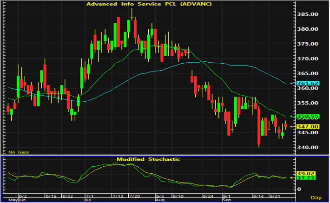Screen dimensions: 330x203
Task: Click the 8/10 date marker
Action: [x=178, y=196]
